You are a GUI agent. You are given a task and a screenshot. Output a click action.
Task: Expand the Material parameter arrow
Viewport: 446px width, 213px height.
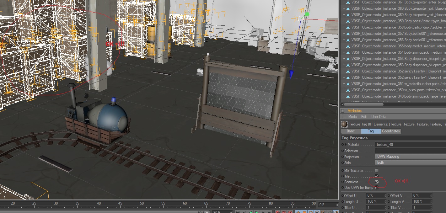click(x=346, y=145)
